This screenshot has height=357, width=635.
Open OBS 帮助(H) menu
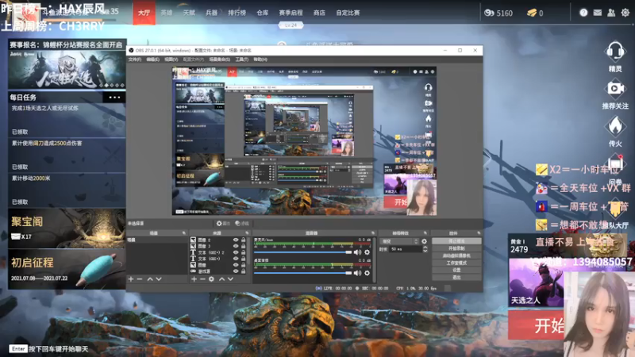coord(260,59)
